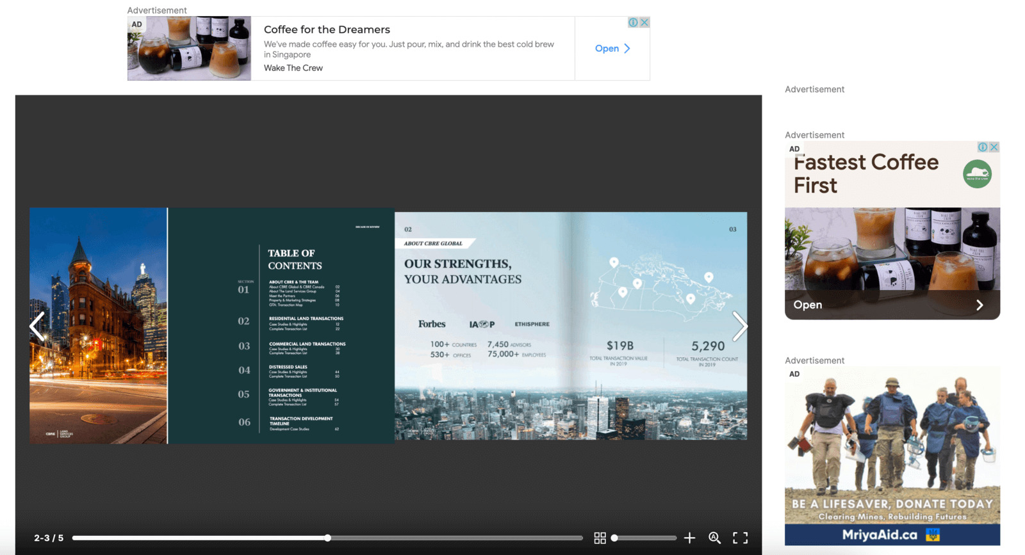
Task: Click the Wake The Crew advertiser name
Action: 293,68
